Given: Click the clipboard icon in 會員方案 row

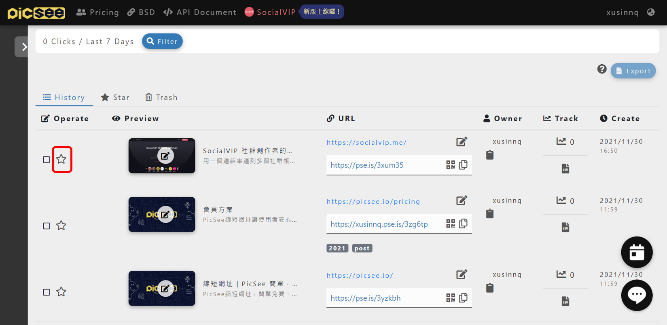Looking at the screenshot, I should pyautogui.click(x=490, y=213).
